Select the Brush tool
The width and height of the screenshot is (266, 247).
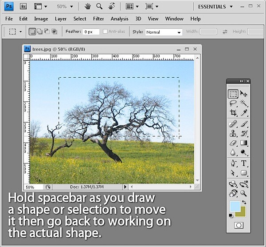[x=243, y=124]
